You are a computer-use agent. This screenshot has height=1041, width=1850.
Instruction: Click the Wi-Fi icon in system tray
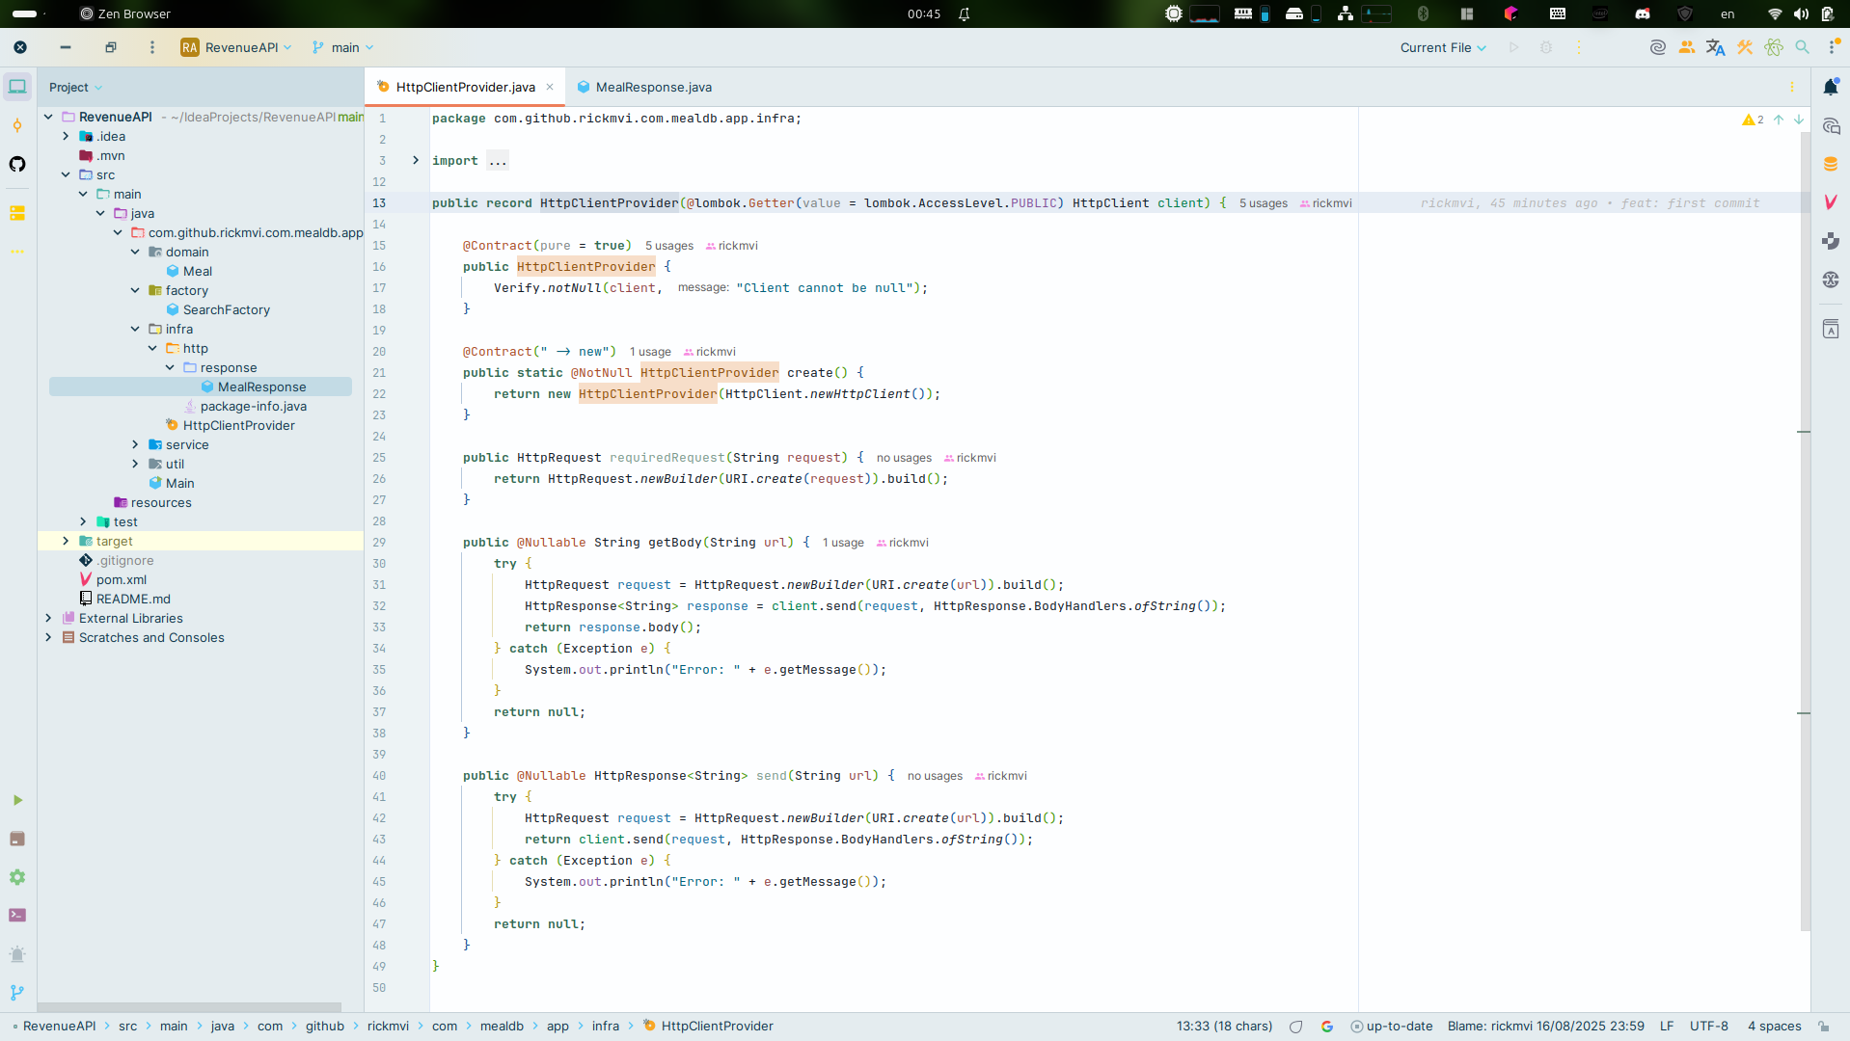(x=1774, y=13)
